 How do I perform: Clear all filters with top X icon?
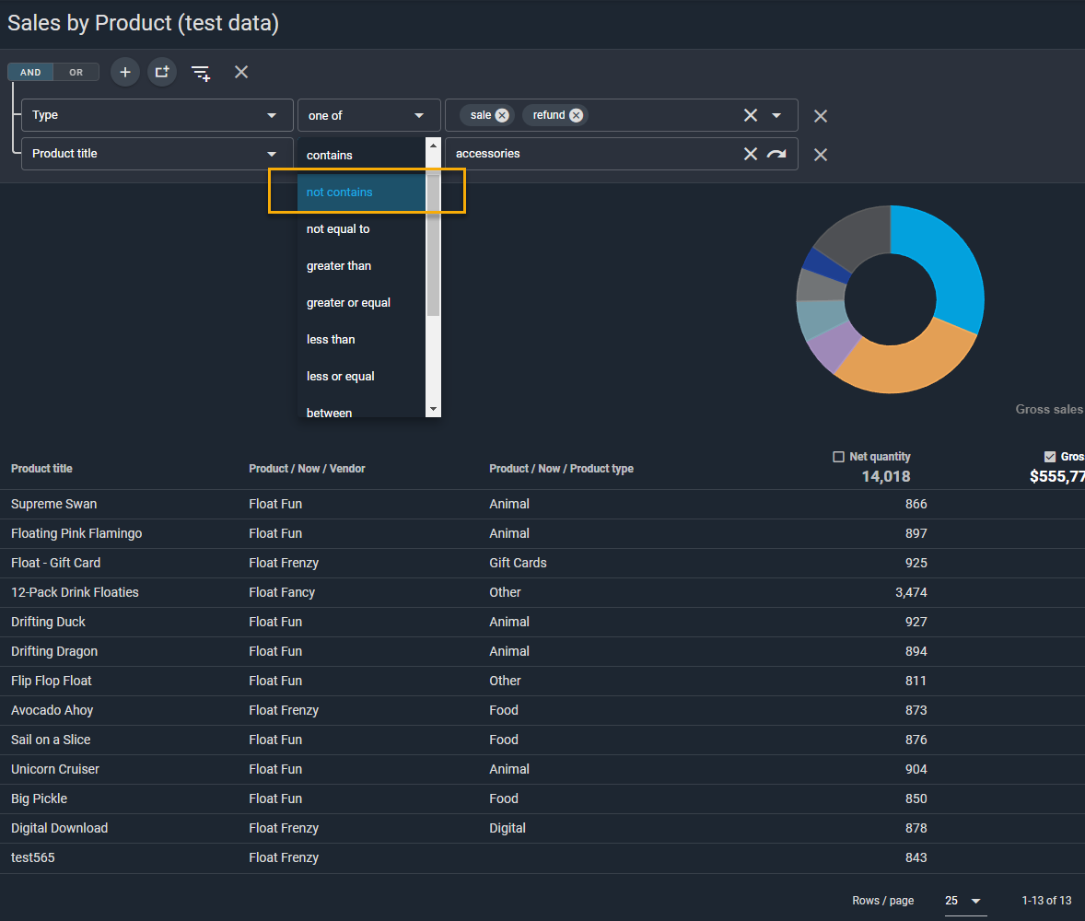point(241,72)
